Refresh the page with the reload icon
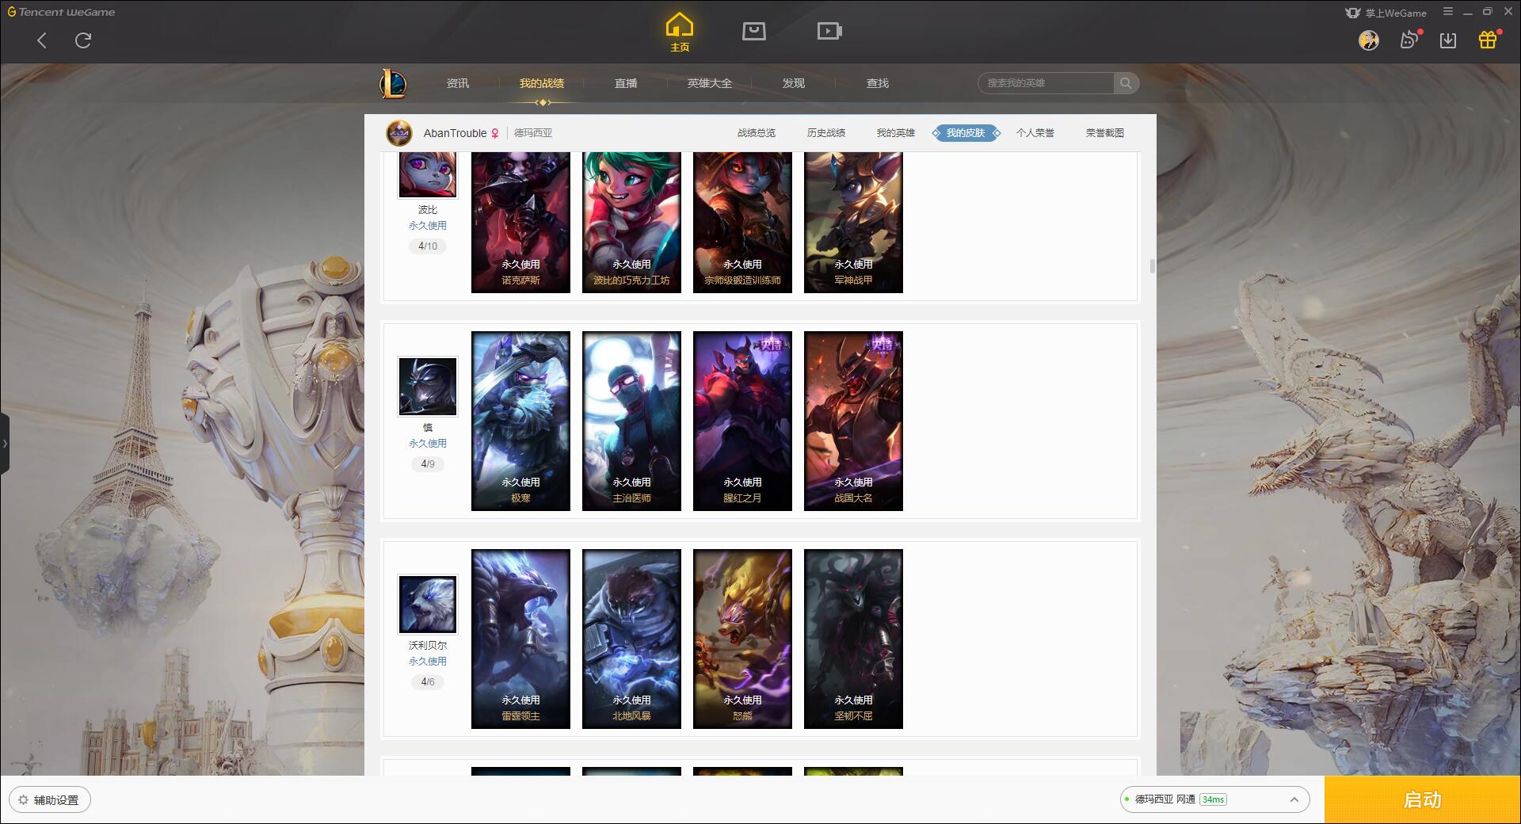The width and height of the screenshot is (1521, 824). click(x=83, y=40)
